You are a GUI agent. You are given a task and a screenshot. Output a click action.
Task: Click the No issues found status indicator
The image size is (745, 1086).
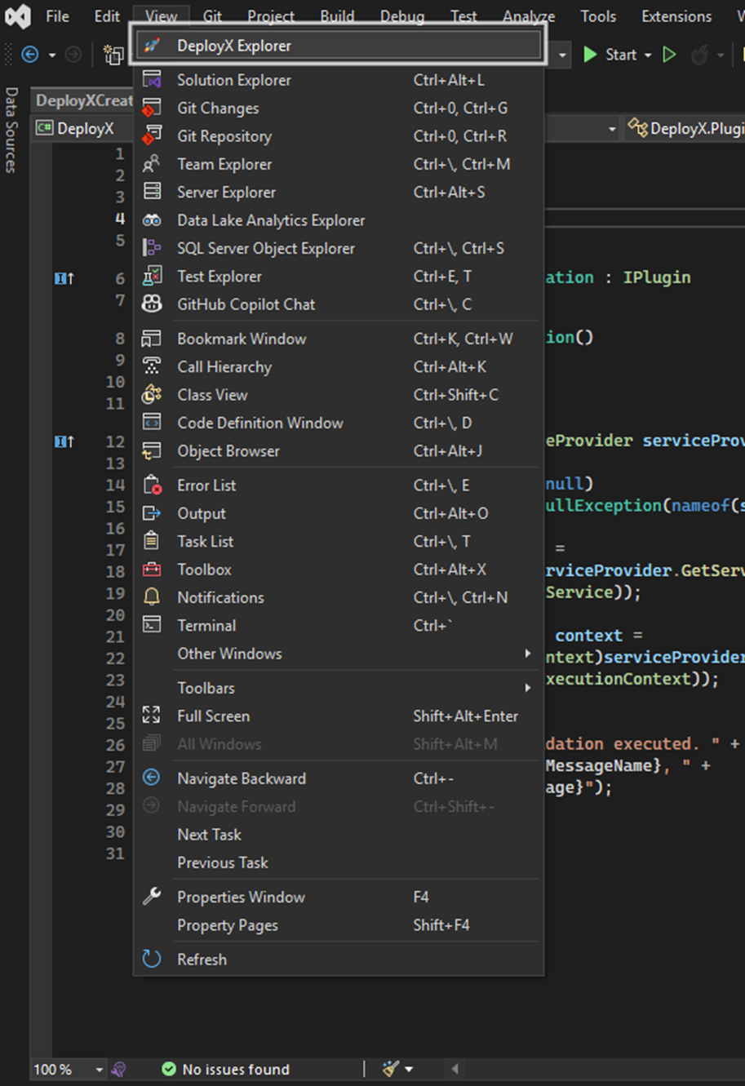point(226,1069)
